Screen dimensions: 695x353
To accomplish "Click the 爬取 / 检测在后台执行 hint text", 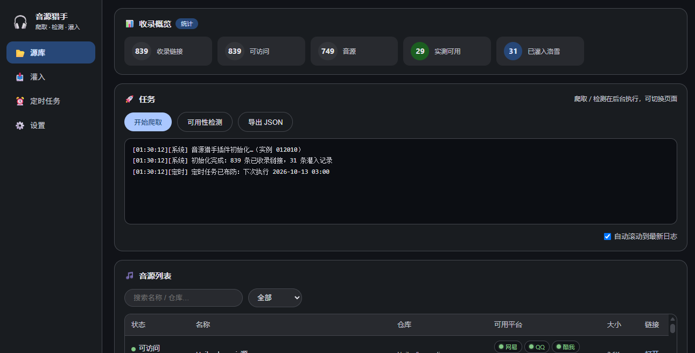I will click(x=626, y=99).
